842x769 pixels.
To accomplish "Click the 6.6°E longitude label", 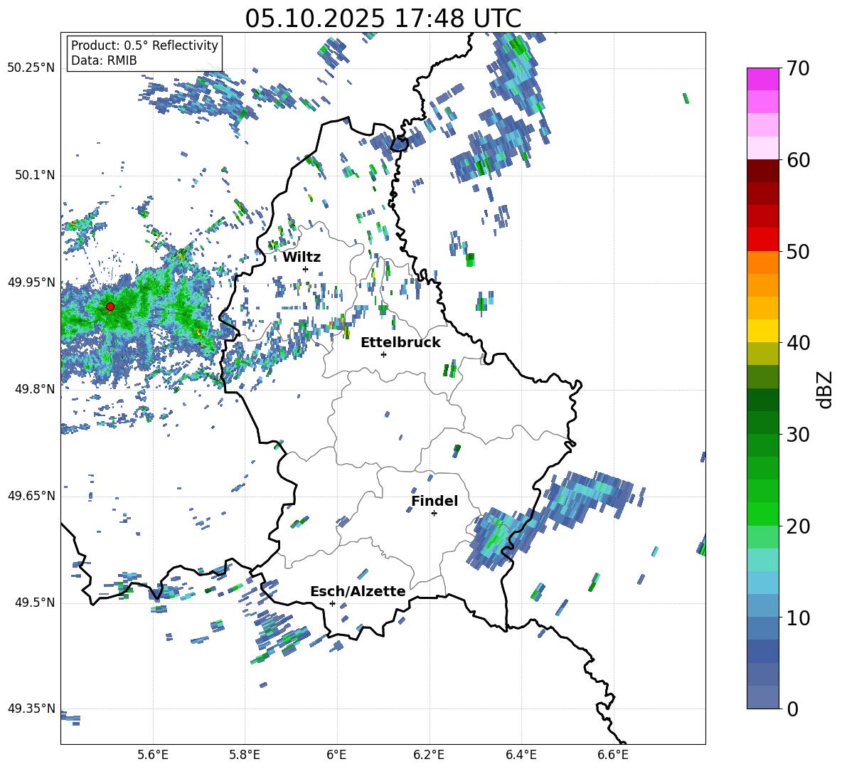I will [x=613, y=755].
